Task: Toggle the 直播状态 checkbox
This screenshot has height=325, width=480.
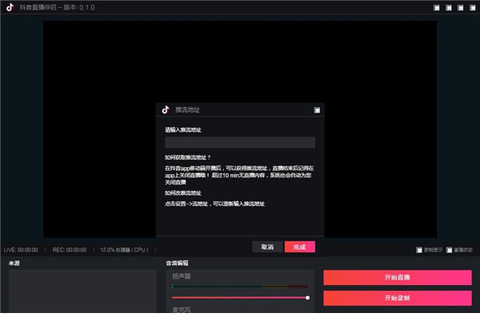Action: pos(449,250)
